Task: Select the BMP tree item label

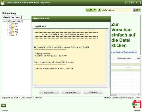Action: pyautogui.click(x=16, y=24)
